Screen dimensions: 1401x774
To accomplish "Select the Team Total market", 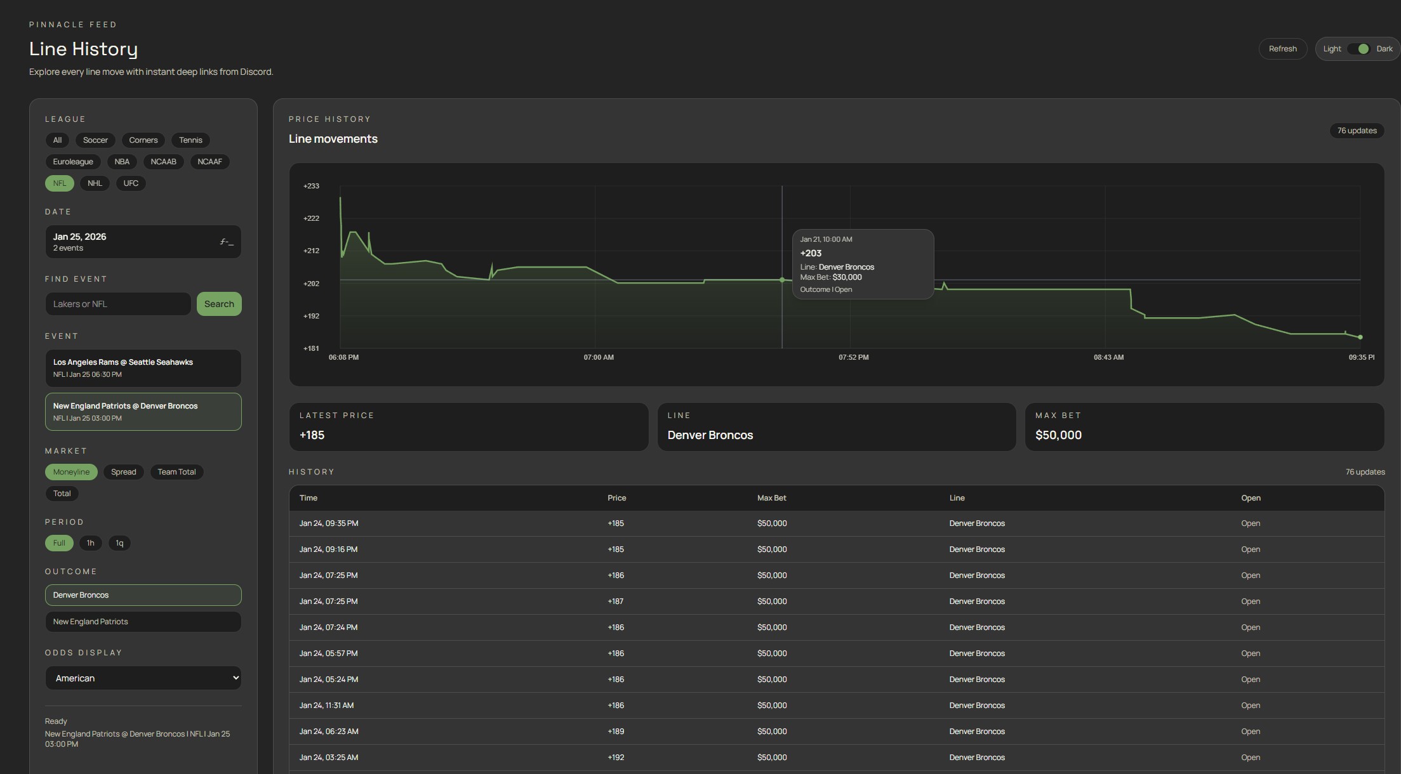I will click(176, 472).
